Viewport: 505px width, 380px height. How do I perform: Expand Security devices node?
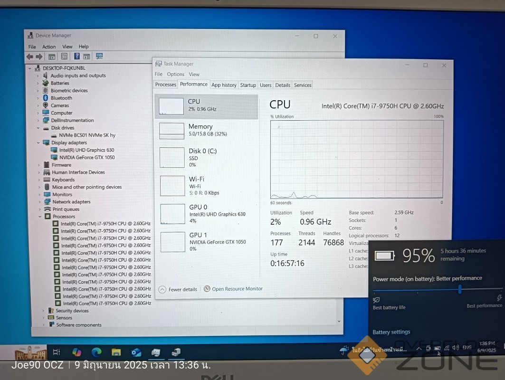tap(44, 311)
